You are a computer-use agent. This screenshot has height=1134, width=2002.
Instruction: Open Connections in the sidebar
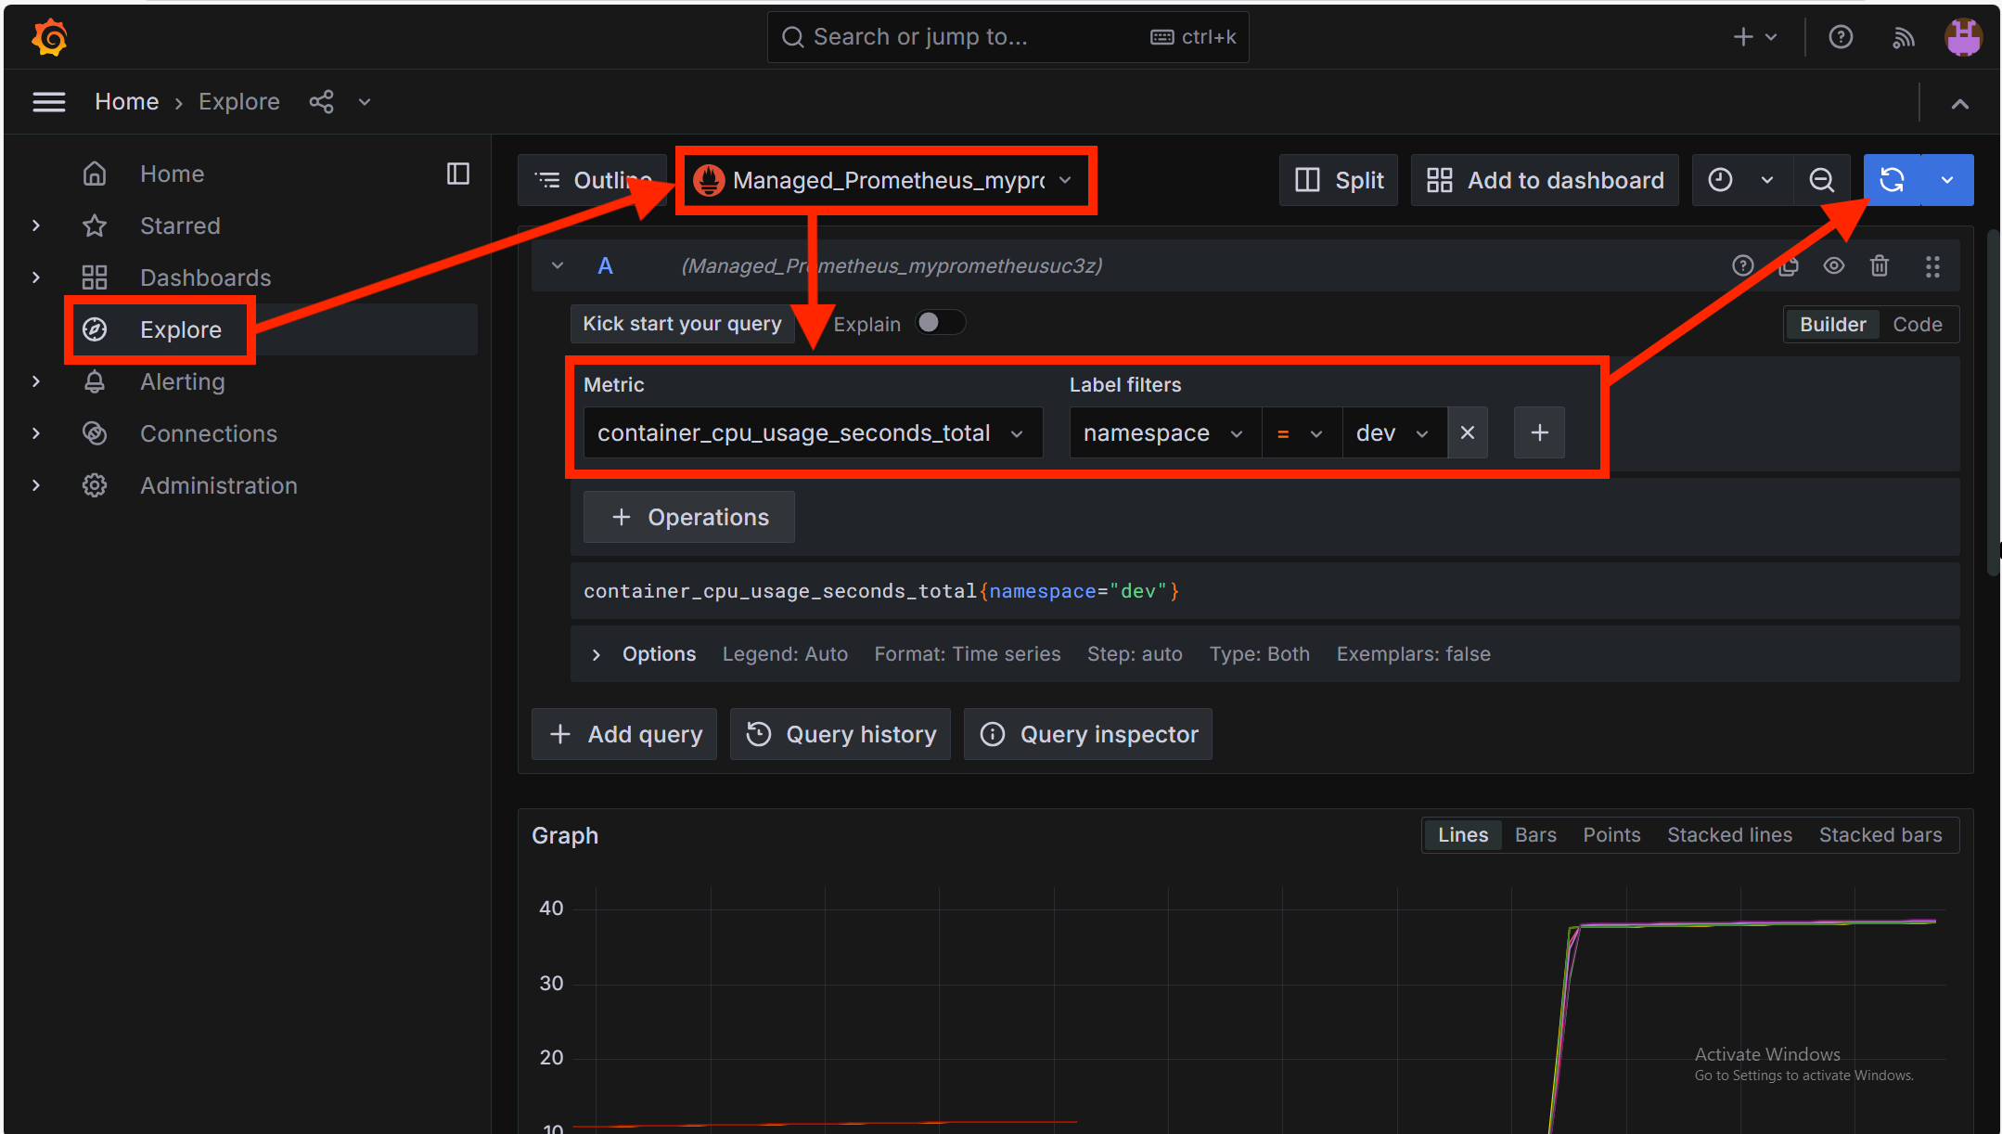point(208,433)
